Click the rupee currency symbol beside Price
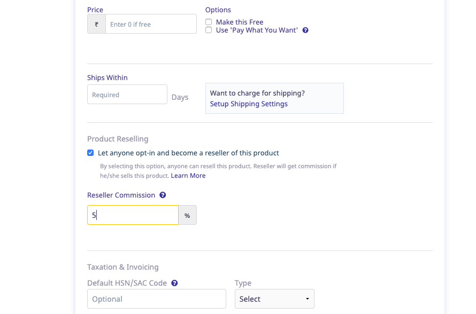476x314 pixels. (96, 24)
